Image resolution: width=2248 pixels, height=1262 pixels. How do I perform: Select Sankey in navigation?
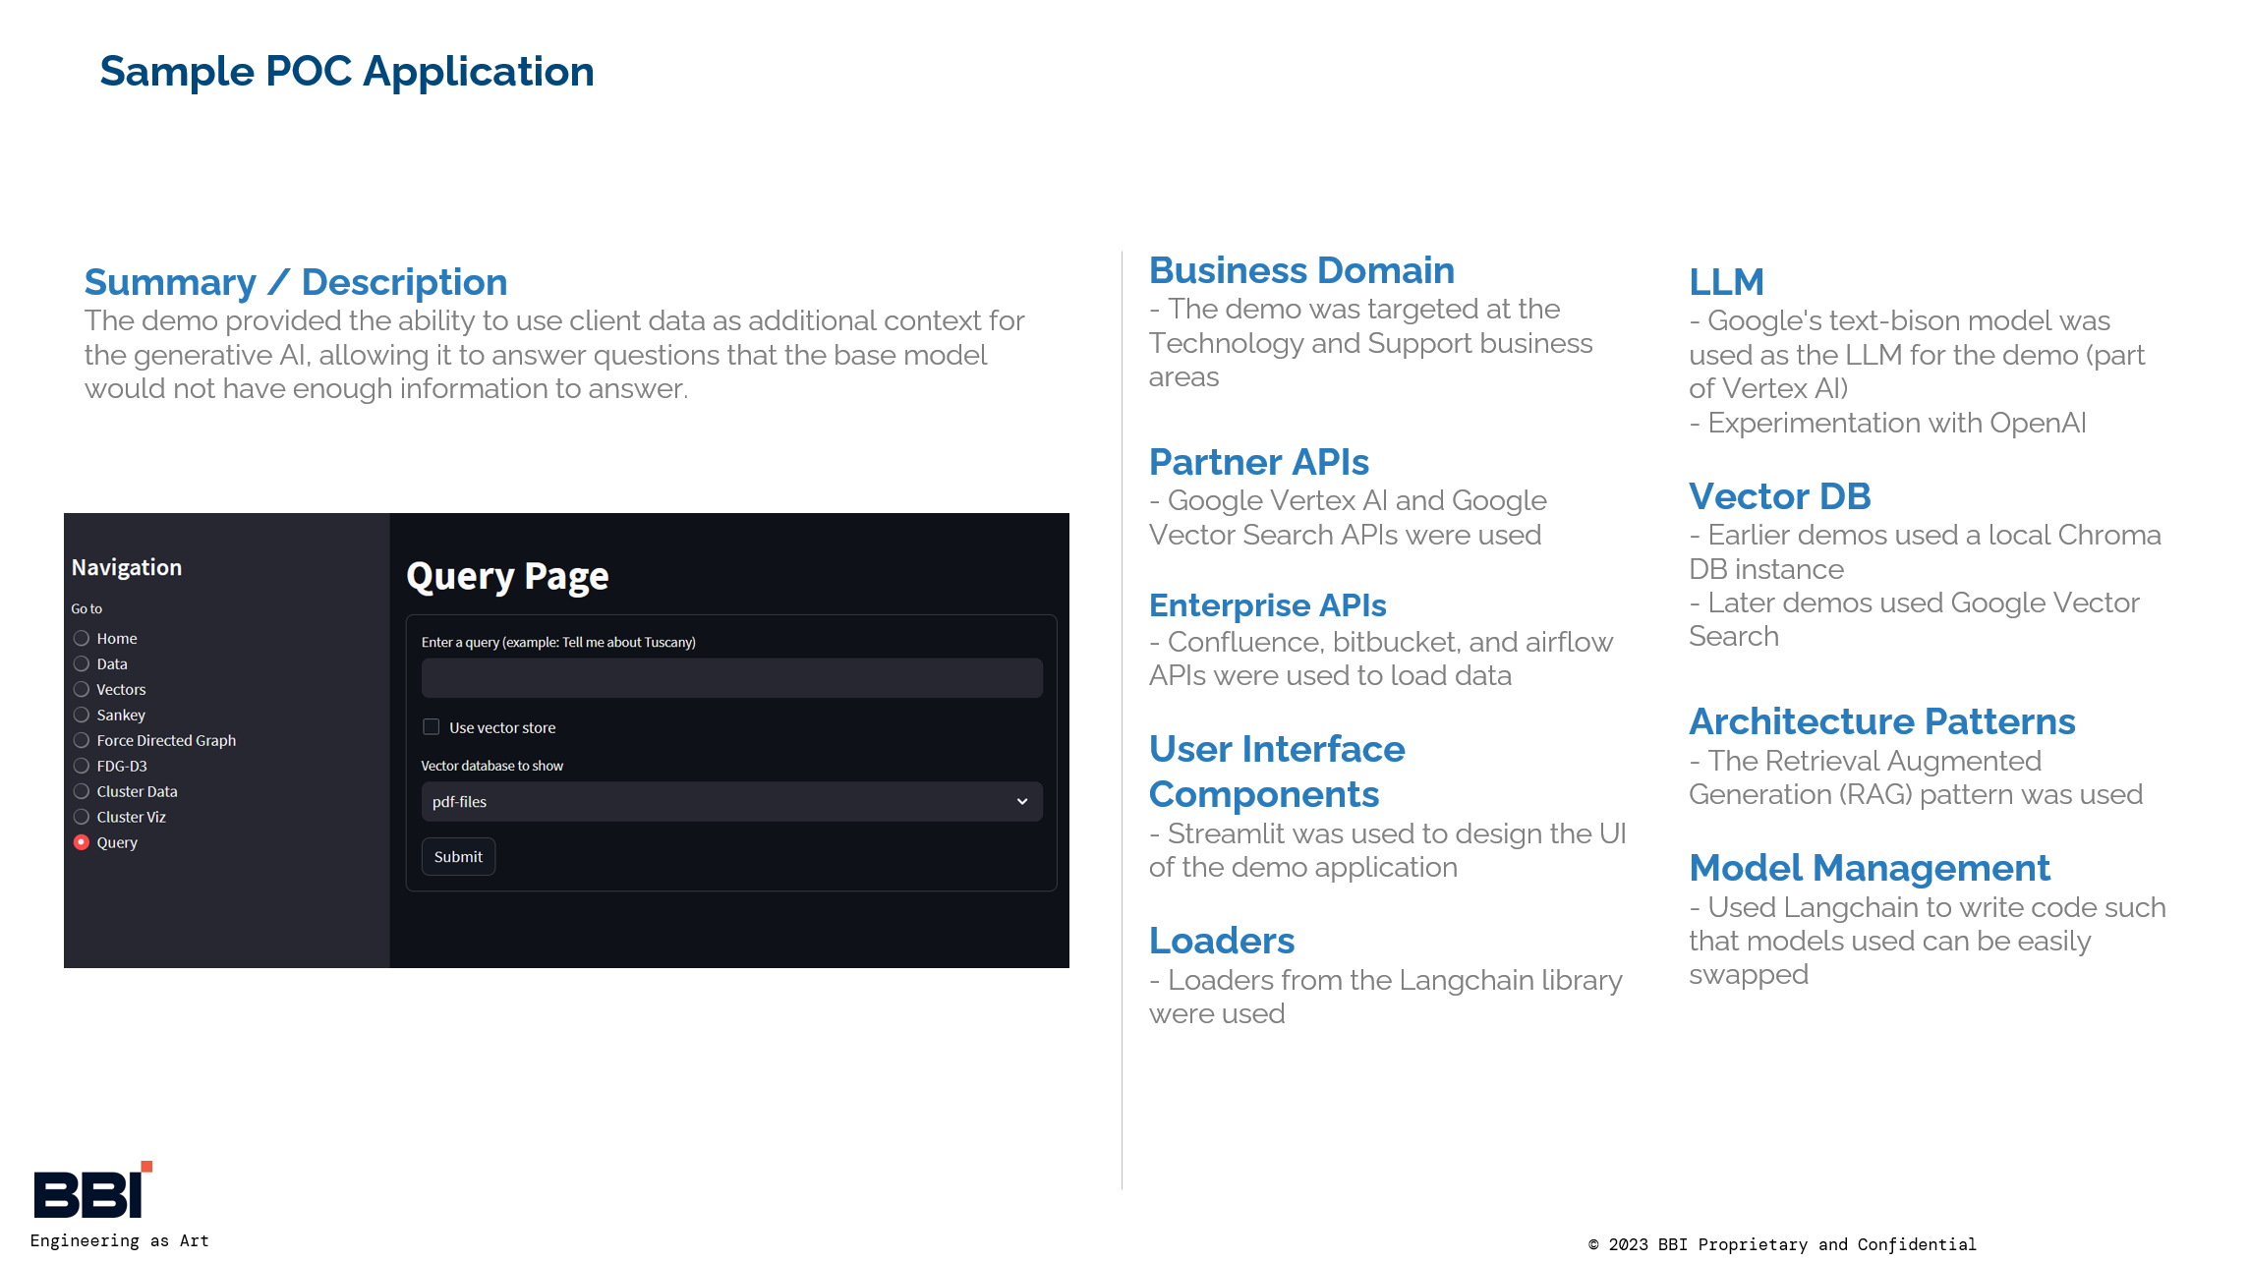tap(82, 716)
